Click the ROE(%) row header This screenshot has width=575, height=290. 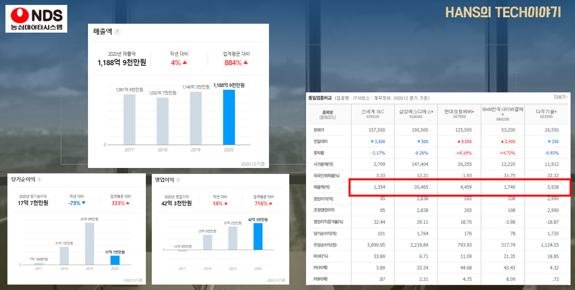pos(320,256)
